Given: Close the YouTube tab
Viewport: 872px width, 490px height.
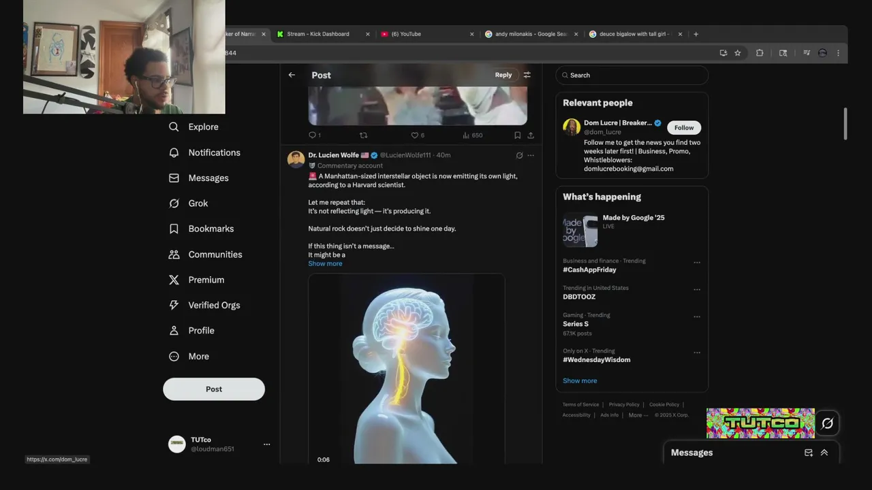Looking at the screenshot, I should click(471, 34).
